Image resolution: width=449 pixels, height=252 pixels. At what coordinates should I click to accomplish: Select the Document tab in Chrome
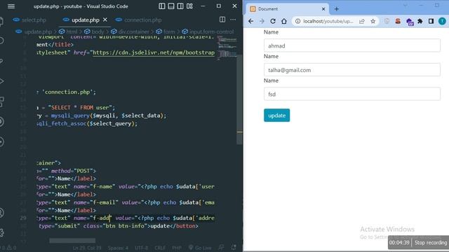pos(287,9)
